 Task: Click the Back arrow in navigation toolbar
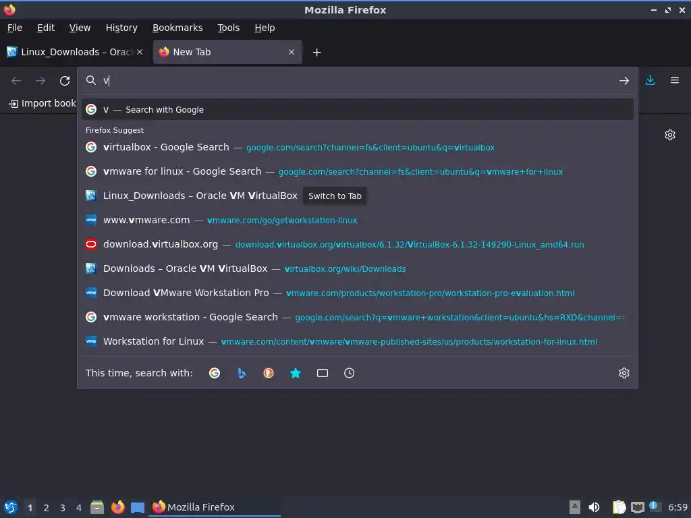(x=16, y=81)
